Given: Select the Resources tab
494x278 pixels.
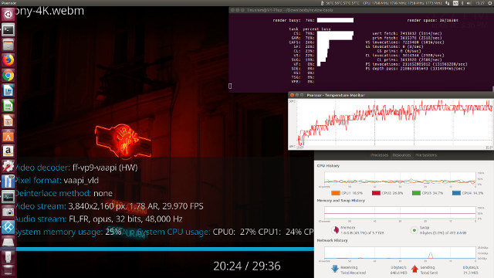Looking at the screenshot, I should (401, 155).
